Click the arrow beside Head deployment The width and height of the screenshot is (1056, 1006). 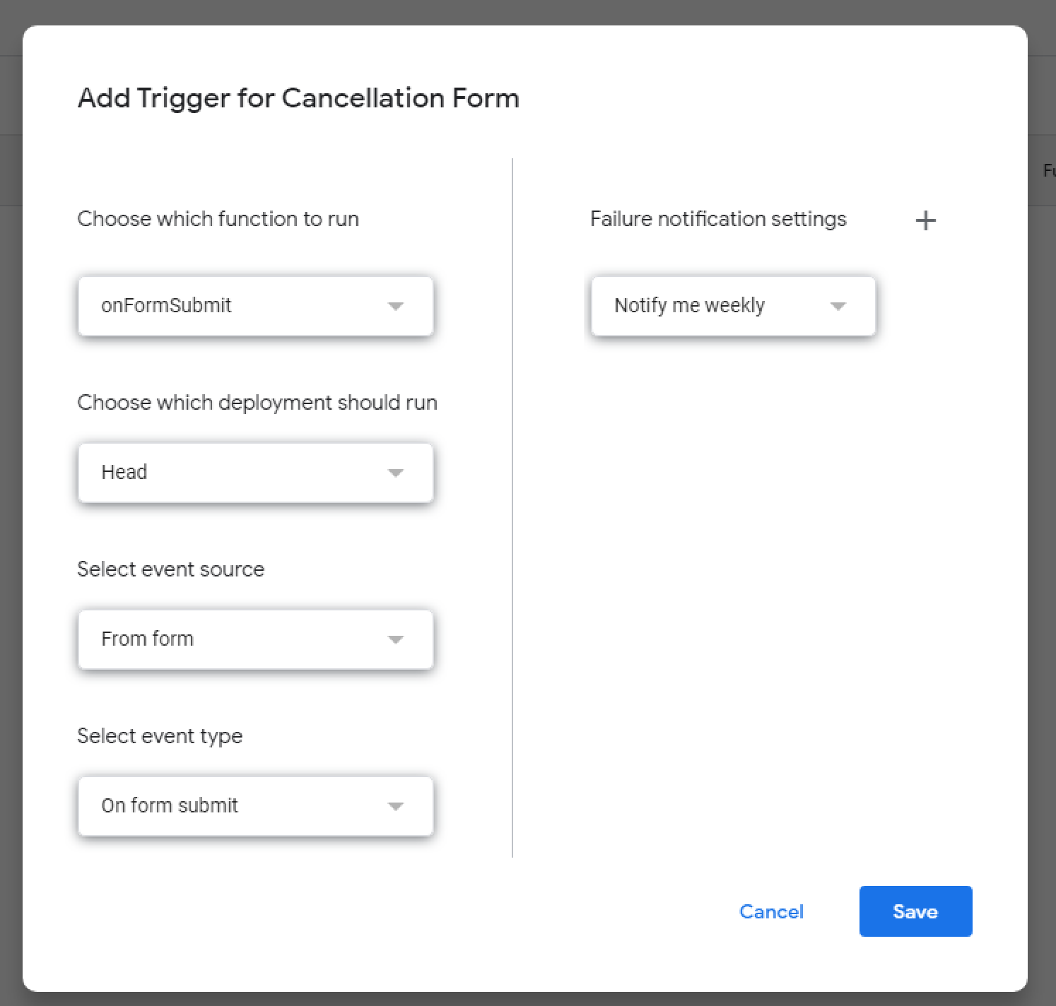(396, 473)
